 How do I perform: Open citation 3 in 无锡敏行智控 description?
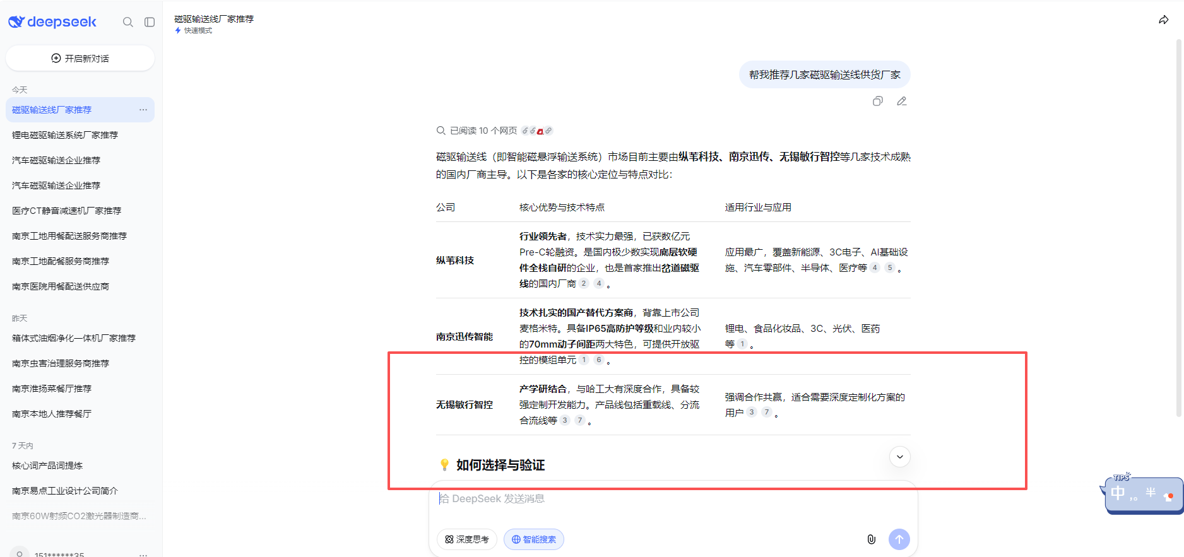pyautogui.click(x=565, y=420)
